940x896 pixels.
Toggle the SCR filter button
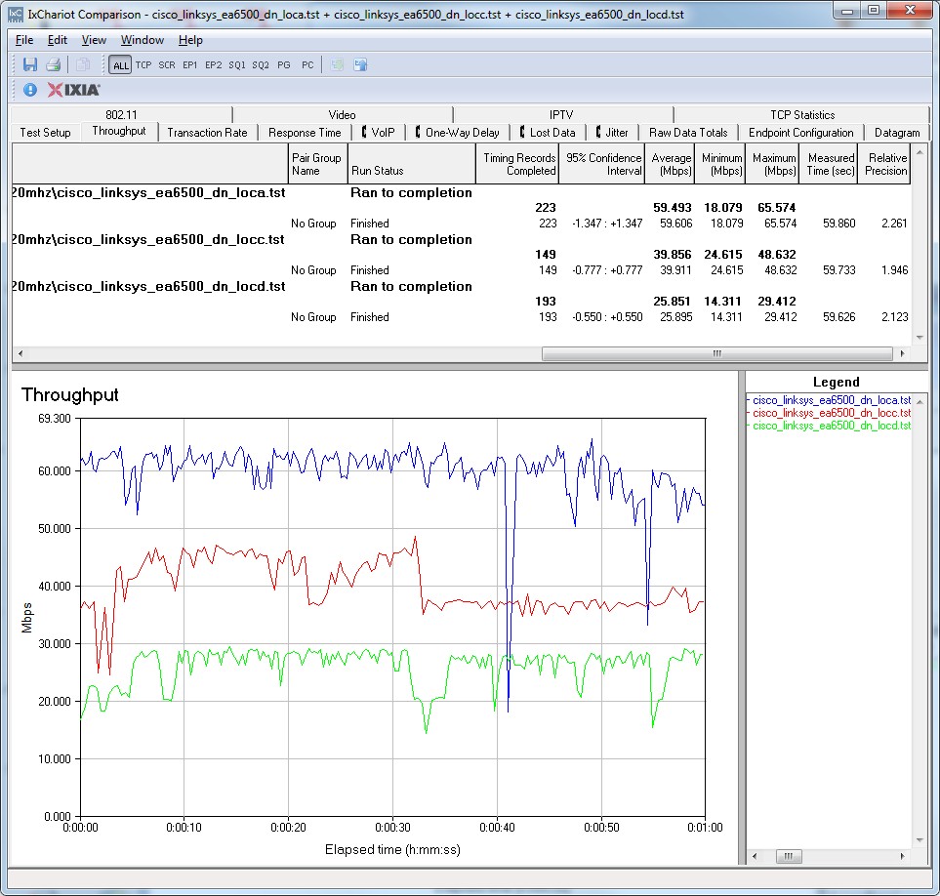pyautogui.click(x=167, y=65)
